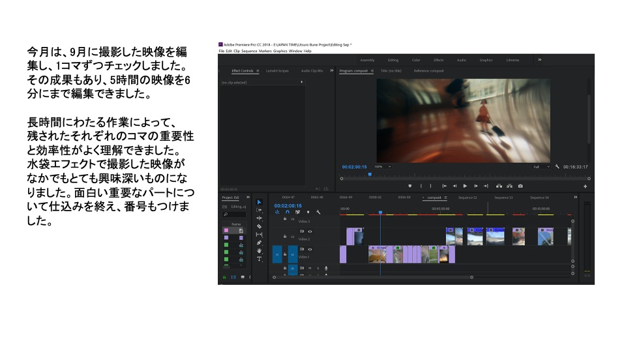
Task: Select the Hand tool
Action: tap(259, 250)
